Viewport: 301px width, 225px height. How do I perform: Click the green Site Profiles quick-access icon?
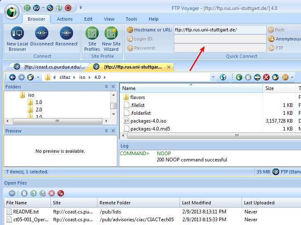27,8
